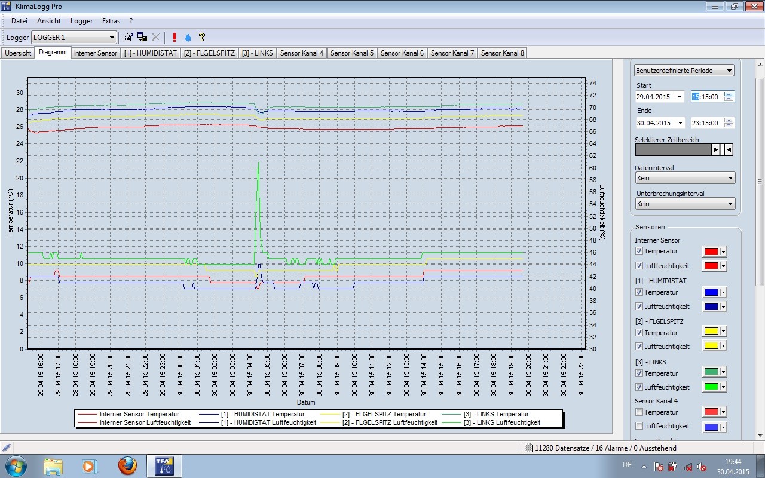
Task: Open the Extras menu
Action: 111,21
